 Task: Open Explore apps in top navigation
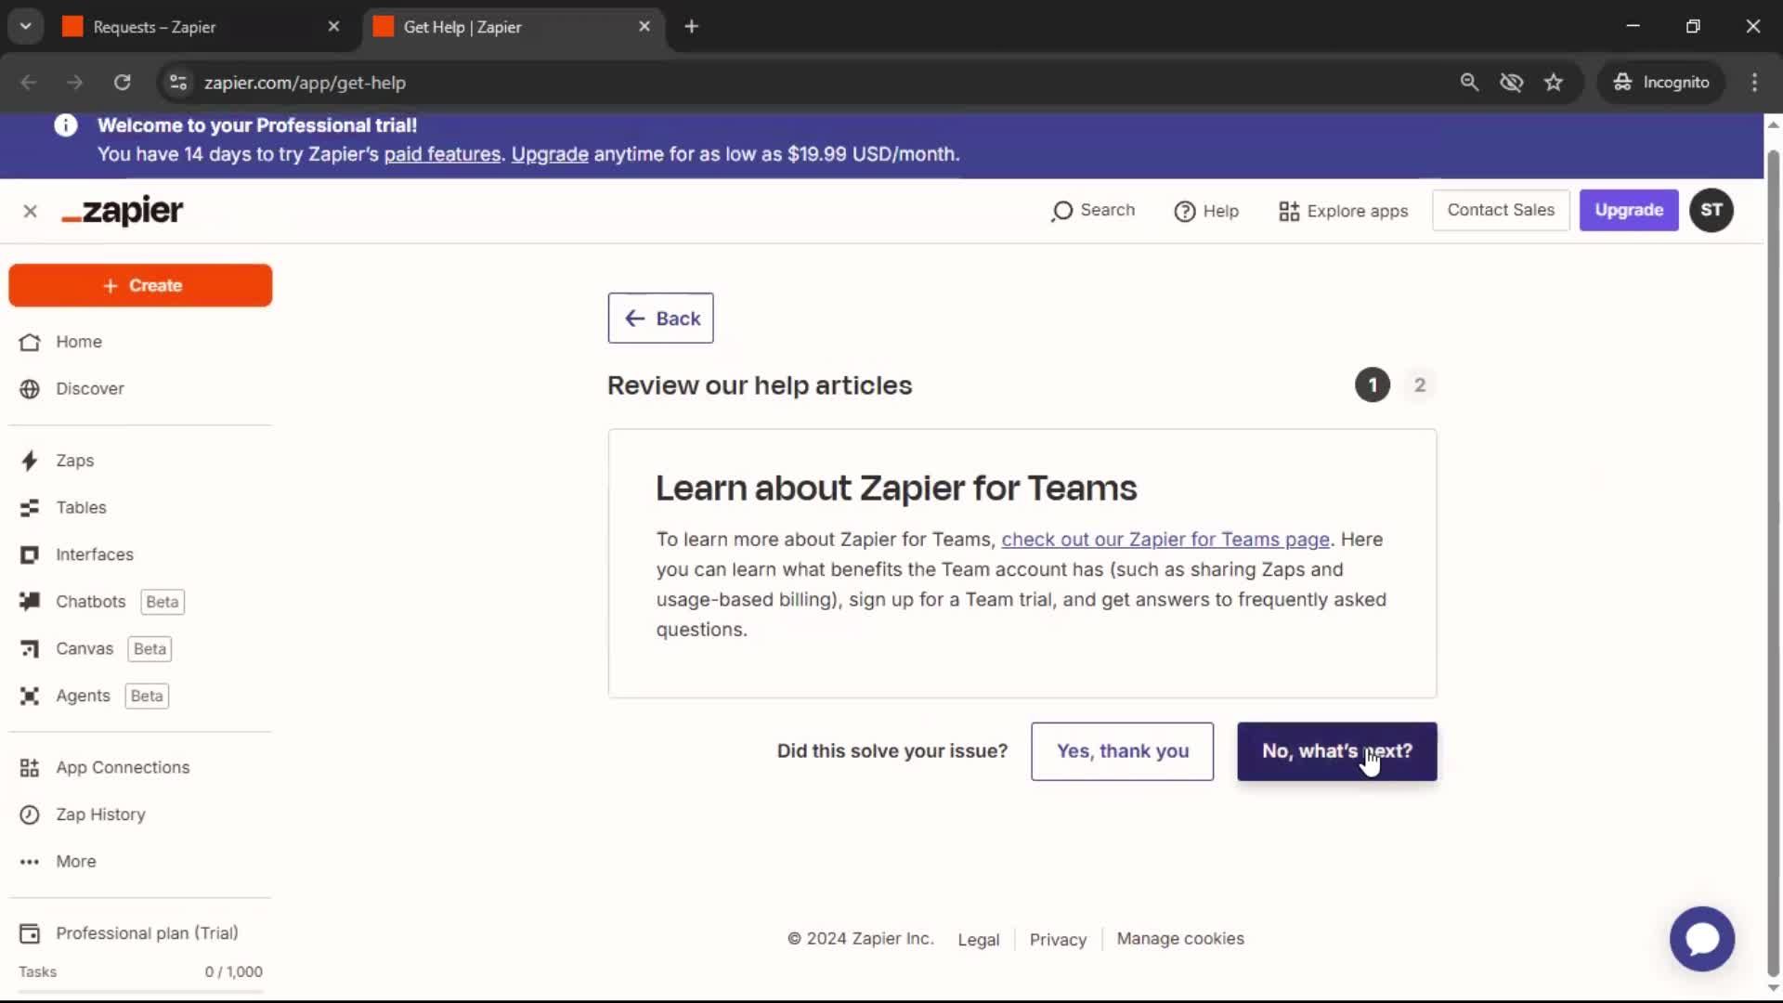[x=1343, y=212]
